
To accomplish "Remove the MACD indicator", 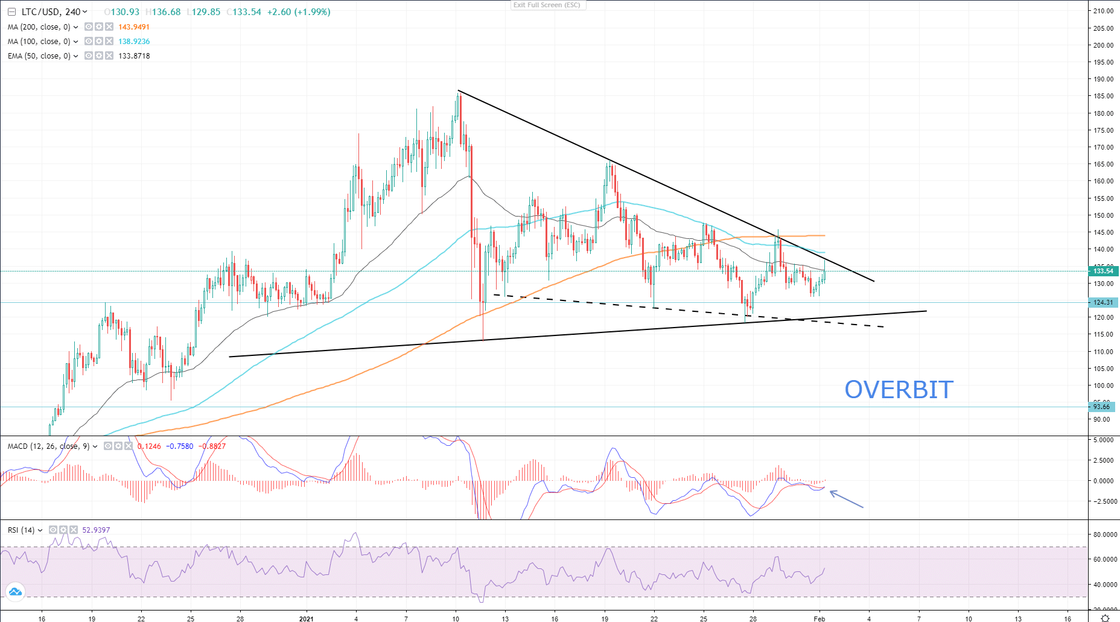I will click(x=129, y=446).
